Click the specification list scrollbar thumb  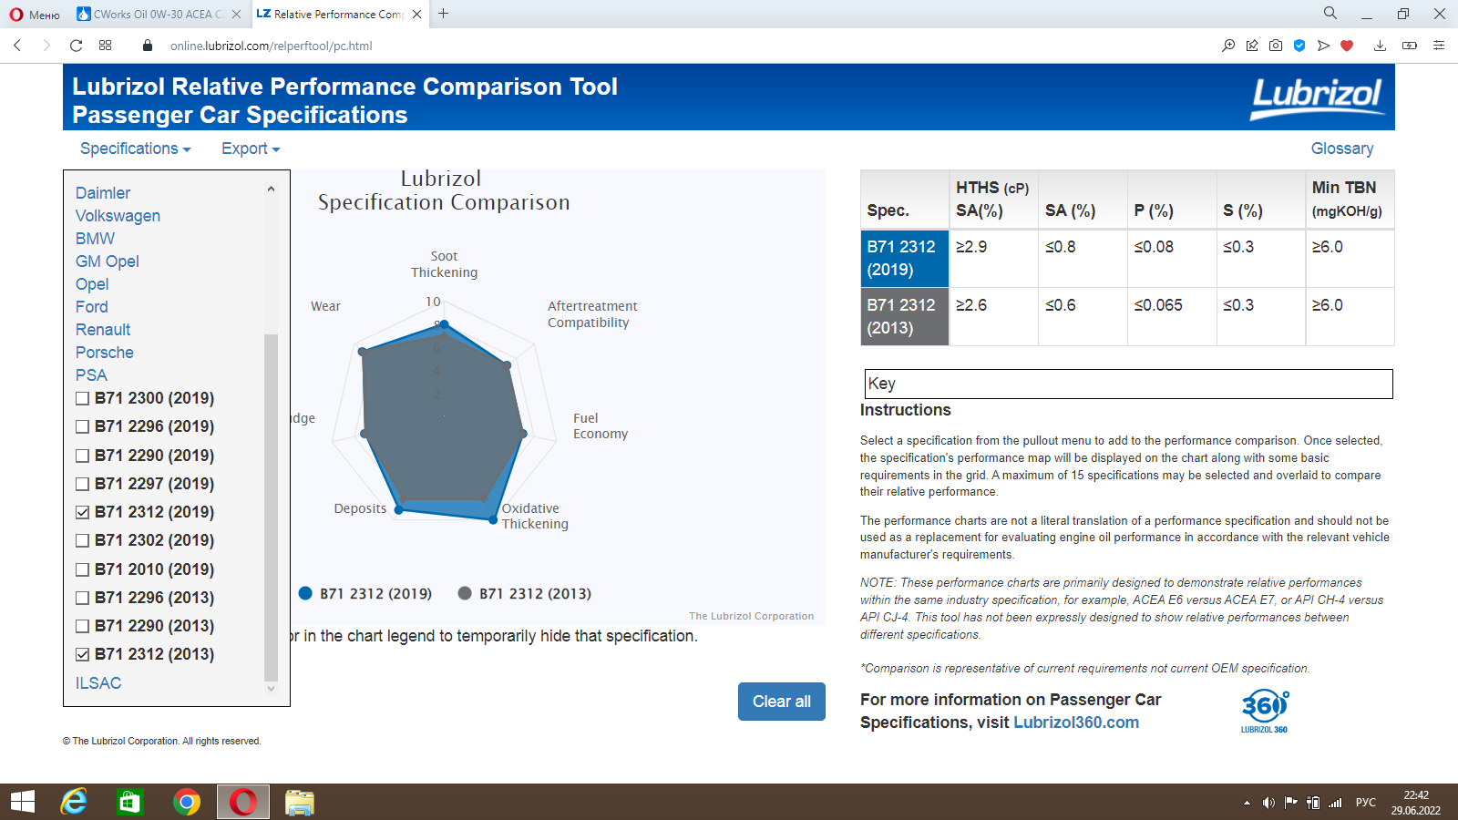271,507
